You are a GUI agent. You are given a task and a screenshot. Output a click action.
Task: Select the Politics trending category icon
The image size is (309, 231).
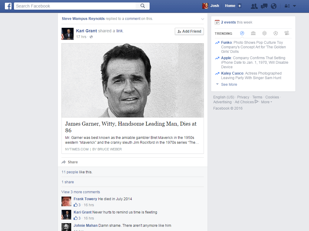tap(253, 33)
